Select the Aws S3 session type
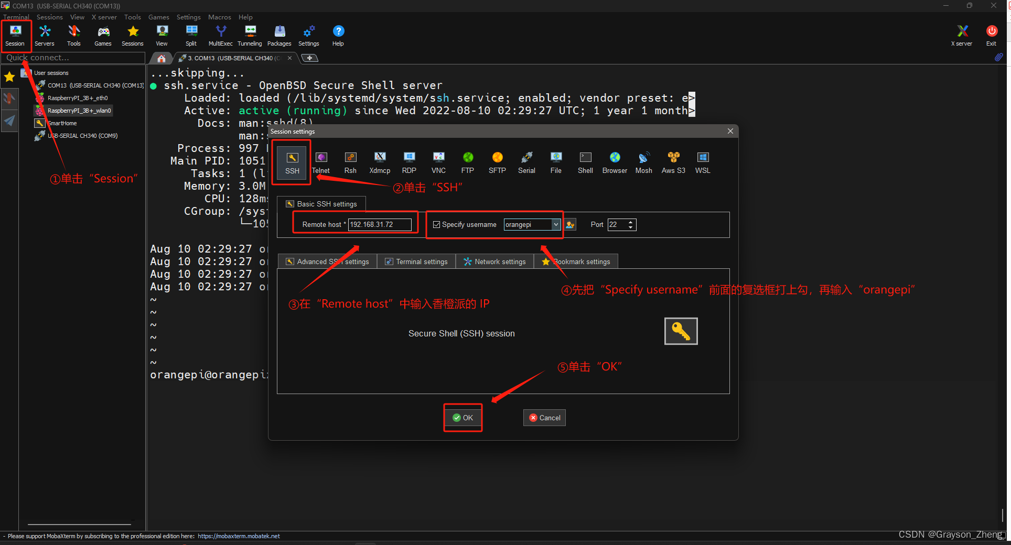This screenshot has height=545, width=1011. coord(673,162)
